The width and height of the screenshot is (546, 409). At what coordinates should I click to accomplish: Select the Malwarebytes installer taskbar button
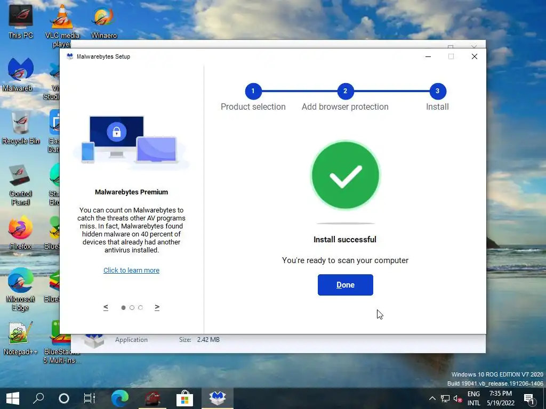tap(218, 398)
